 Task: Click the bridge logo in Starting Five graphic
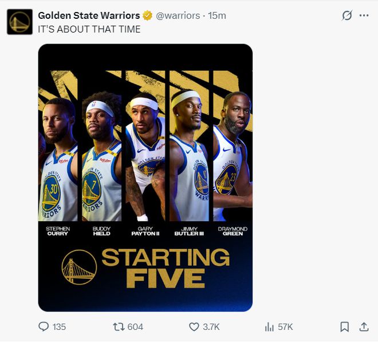pos(79,267)
